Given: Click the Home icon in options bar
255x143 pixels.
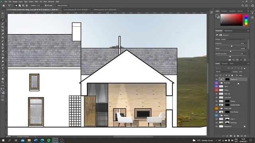Looking at the screenshot, I should 4,6.
